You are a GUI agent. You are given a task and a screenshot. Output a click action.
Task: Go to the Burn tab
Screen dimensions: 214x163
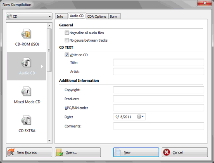coord(114,17)
